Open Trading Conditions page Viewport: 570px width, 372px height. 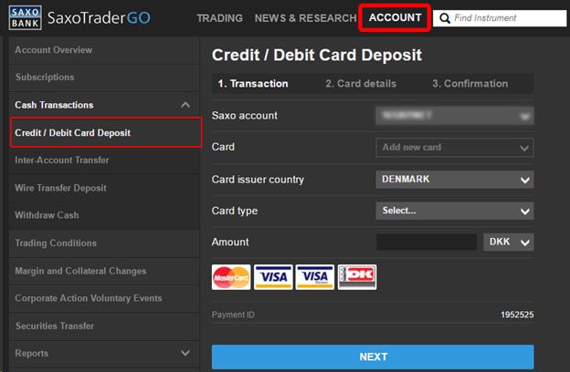(104, 243)
